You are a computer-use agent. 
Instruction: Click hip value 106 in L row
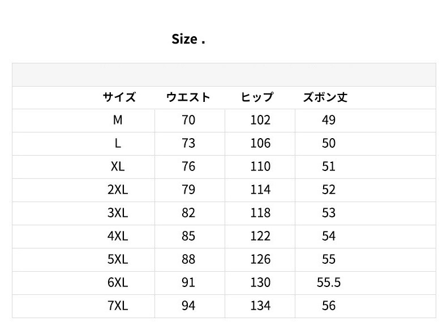tap(260, 143)
